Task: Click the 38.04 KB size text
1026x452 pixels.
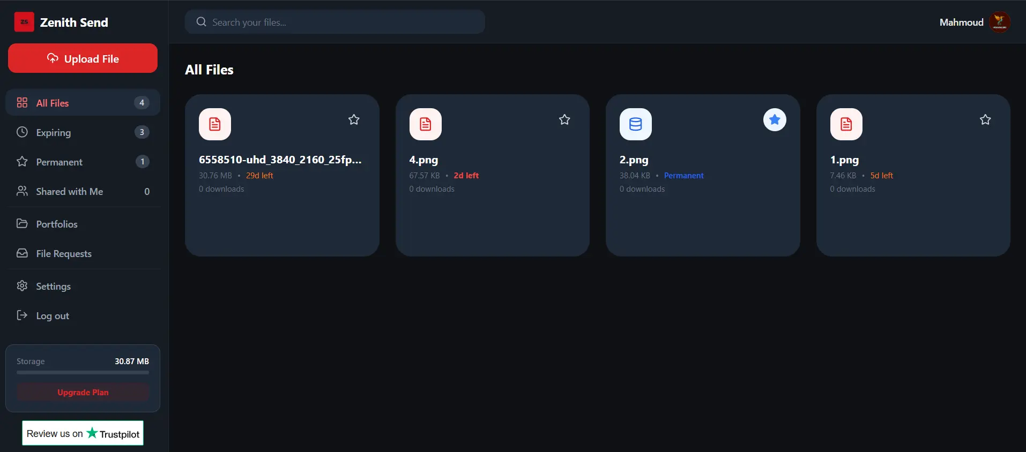Action: [635, 175]
